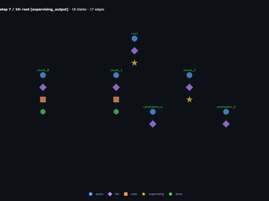Click the llm diamond below root
Image resolution: width=269 pixels, height=201 pixels.
134,51
